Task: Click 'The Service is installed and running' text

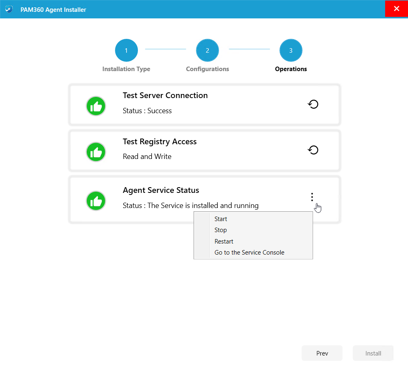Action: click(203, 206)
